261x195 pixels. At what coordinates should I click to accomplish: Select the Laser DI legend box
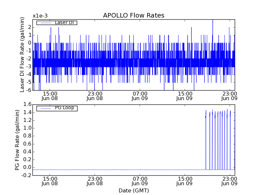pyautogui.click(x=57, y=23)
